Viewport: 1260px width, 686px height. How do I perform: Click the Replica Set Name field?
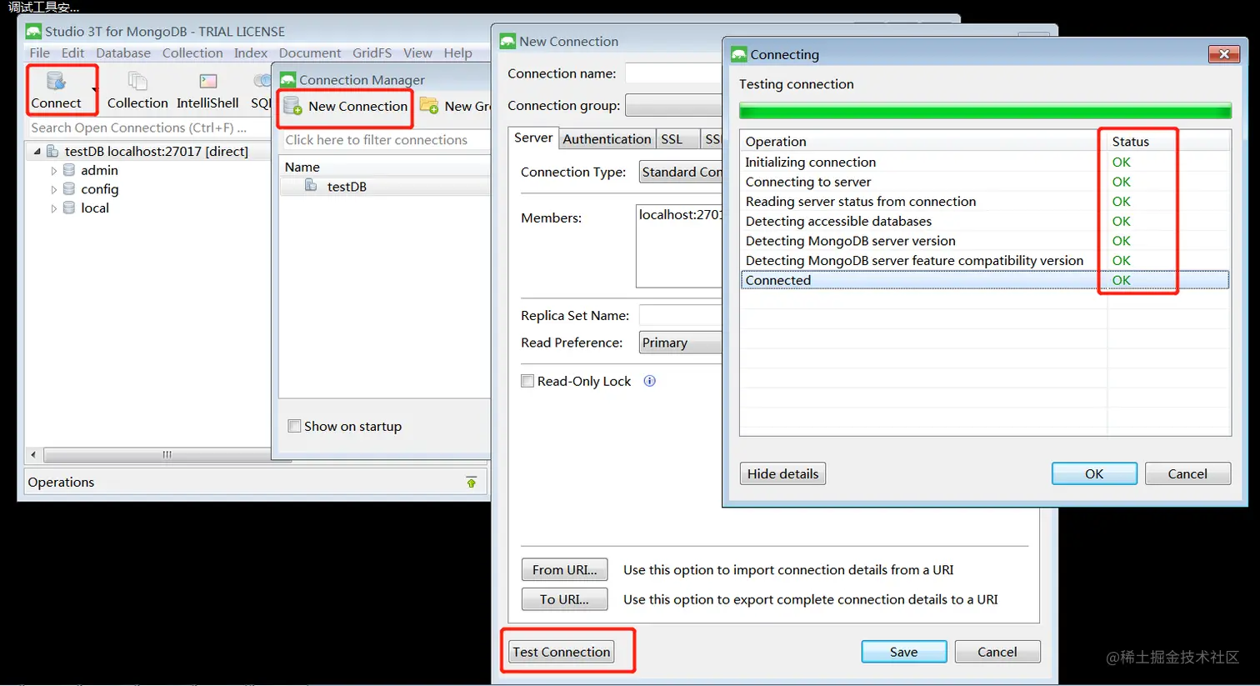680,316
